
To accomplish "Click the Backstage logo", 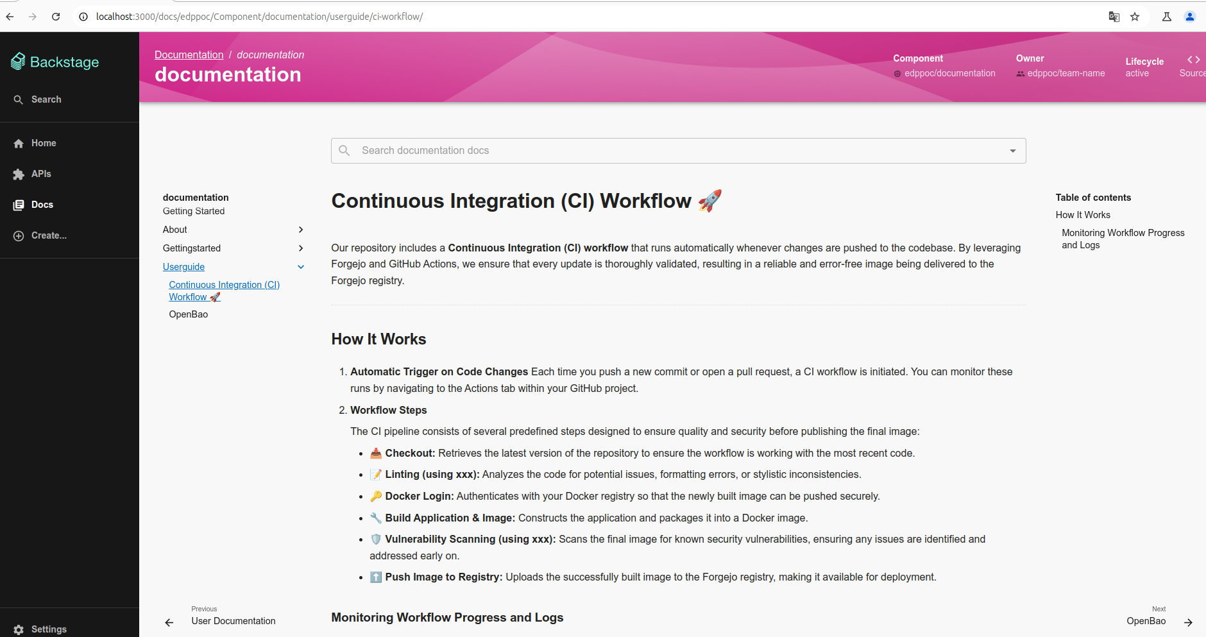I will pos(55,62).
